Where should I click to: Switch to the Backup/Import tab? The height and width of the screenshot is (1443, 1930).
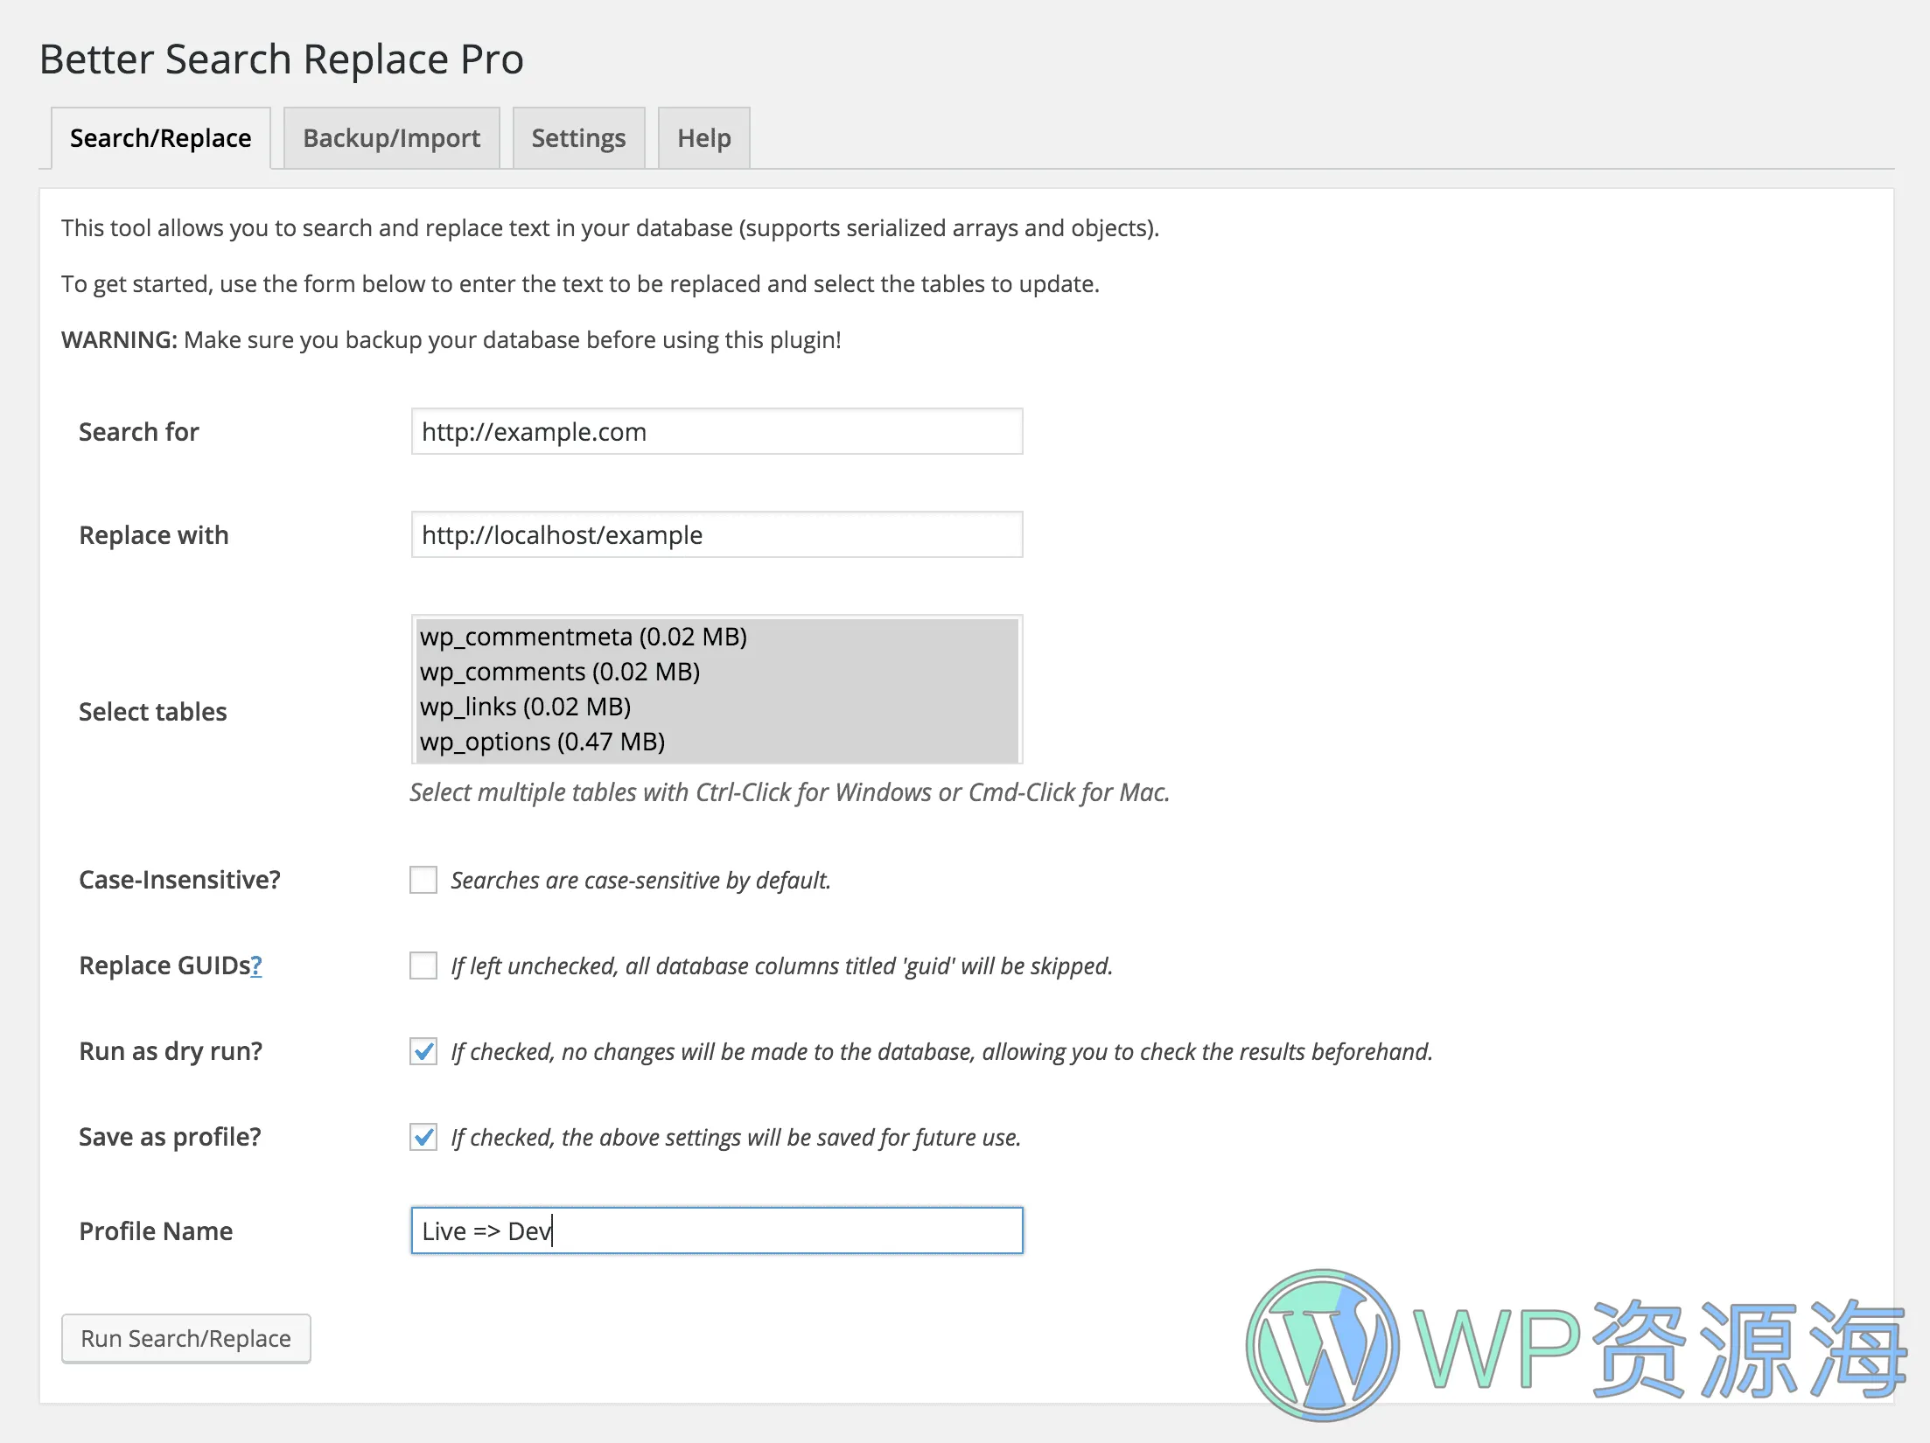pyautogui.click(x=391, y=136)
